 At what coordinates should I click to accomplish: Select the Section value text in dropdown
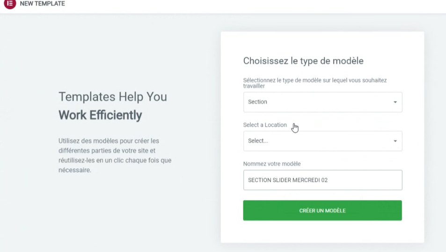[257, 102]
